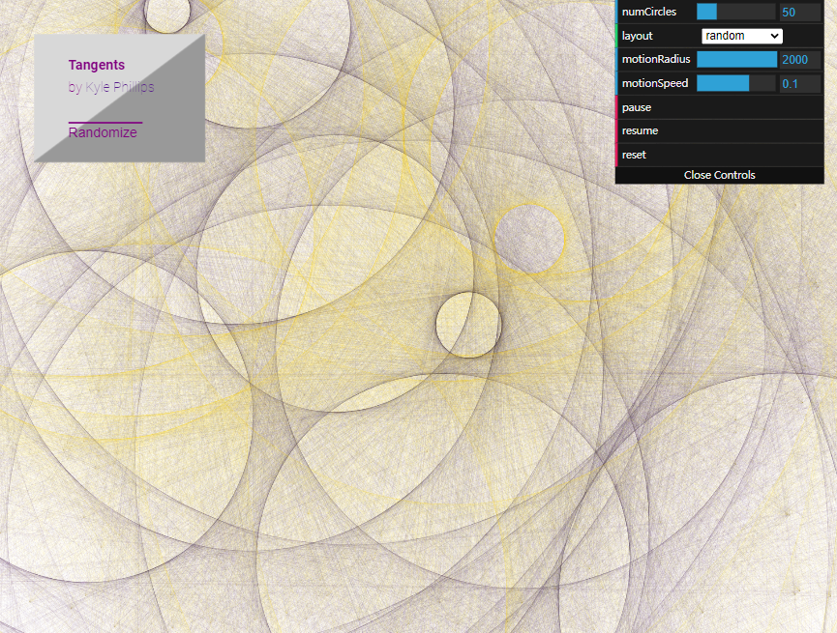The image size is (837, 633).
Task: Resume the animation
Action: click(720, 130)
